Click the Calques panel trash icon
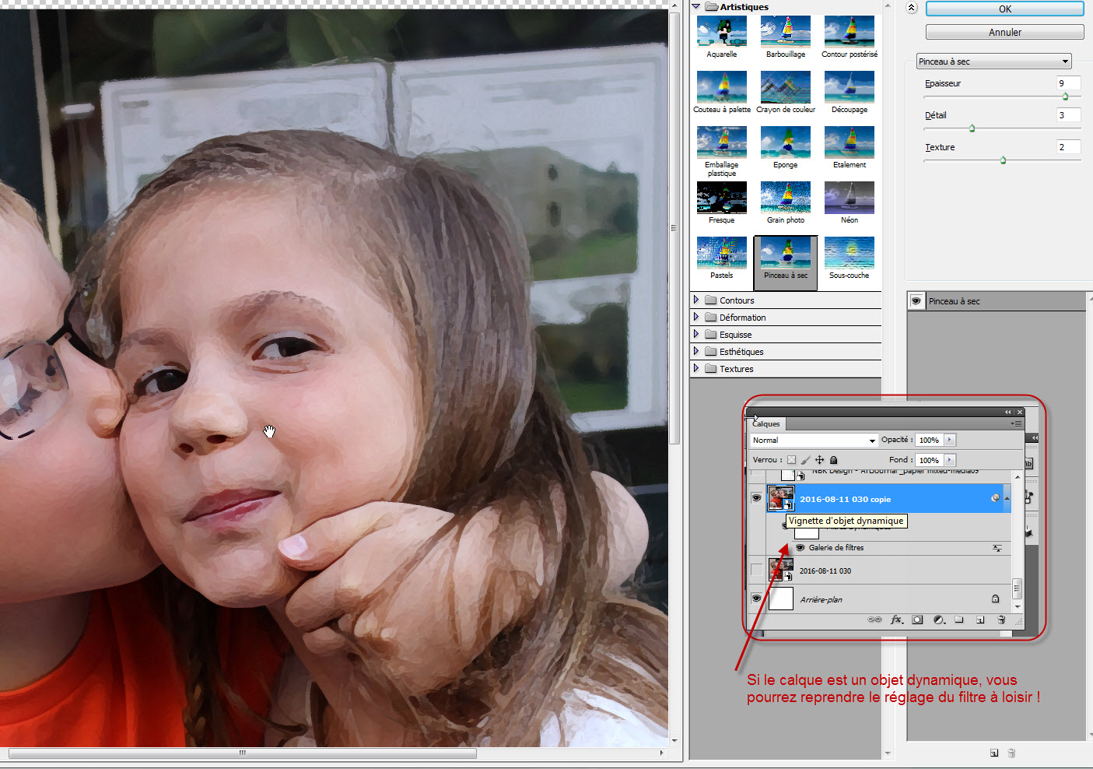Image resolution: width=1093 pixels, height=769 pixels. click(1001, 620)
